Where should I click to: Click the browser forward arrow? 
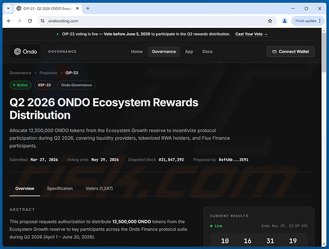pyautogui.click(x=19, y=21)
